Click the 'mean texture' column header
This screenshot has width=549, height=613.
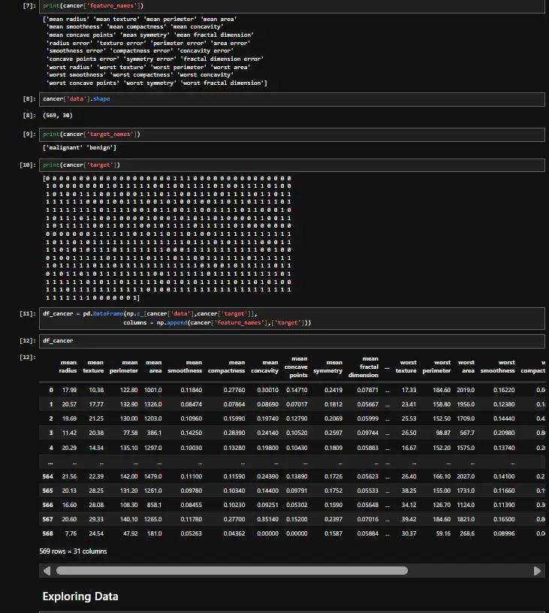click(x=93, y=367)
